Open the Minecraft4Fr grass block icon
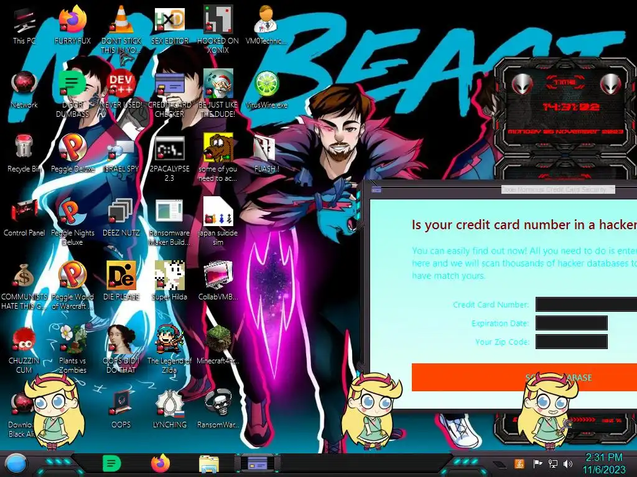Viewport: 637px width, 477px height. click(x=218, y=345)
